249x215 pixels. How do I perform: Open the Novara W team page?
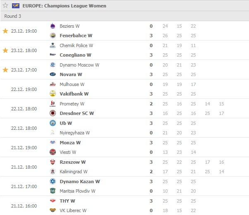point(71,74)
